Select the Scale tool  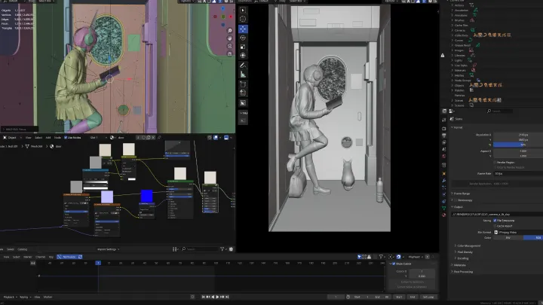click(x=243, y=47)
